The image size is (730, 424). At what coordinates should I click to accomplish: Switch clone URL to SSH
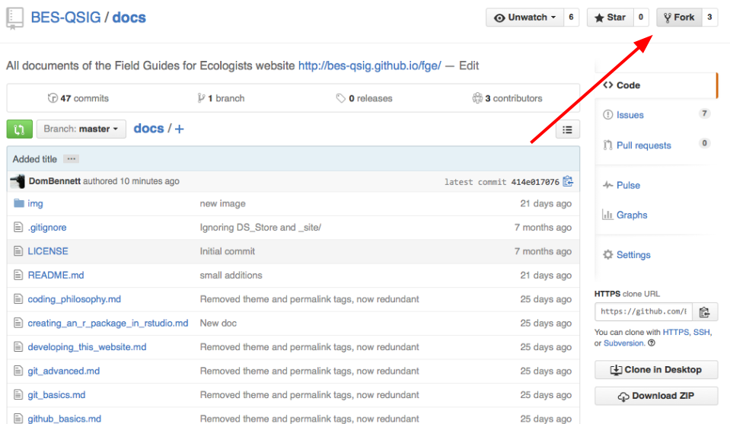702,333
